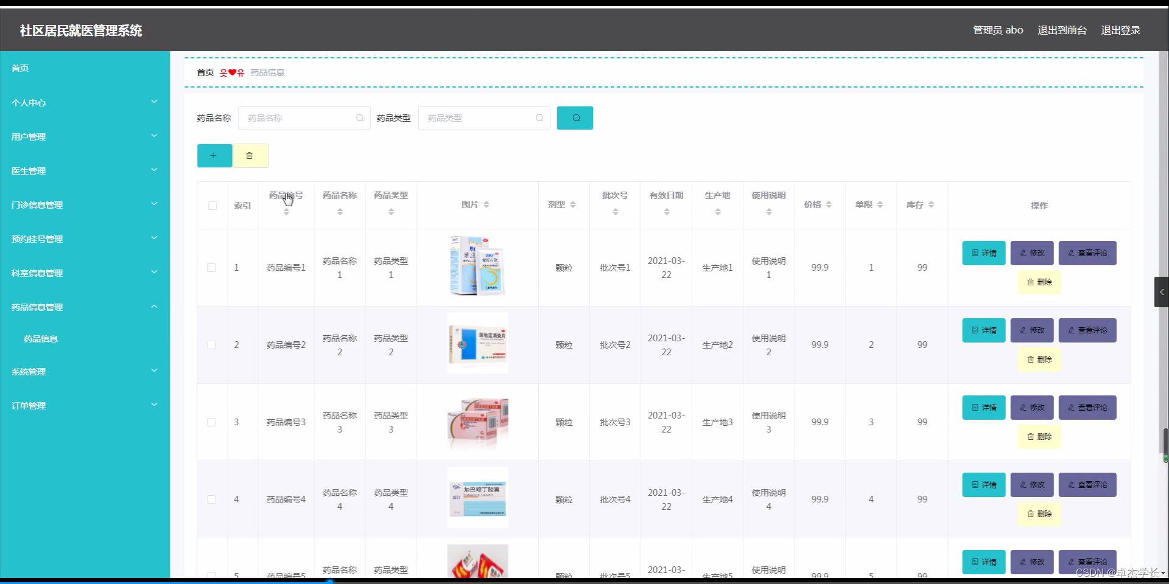The image size is (1169, 584).
Task: Open the 首页 sidebar menu item
Action: 19,68
